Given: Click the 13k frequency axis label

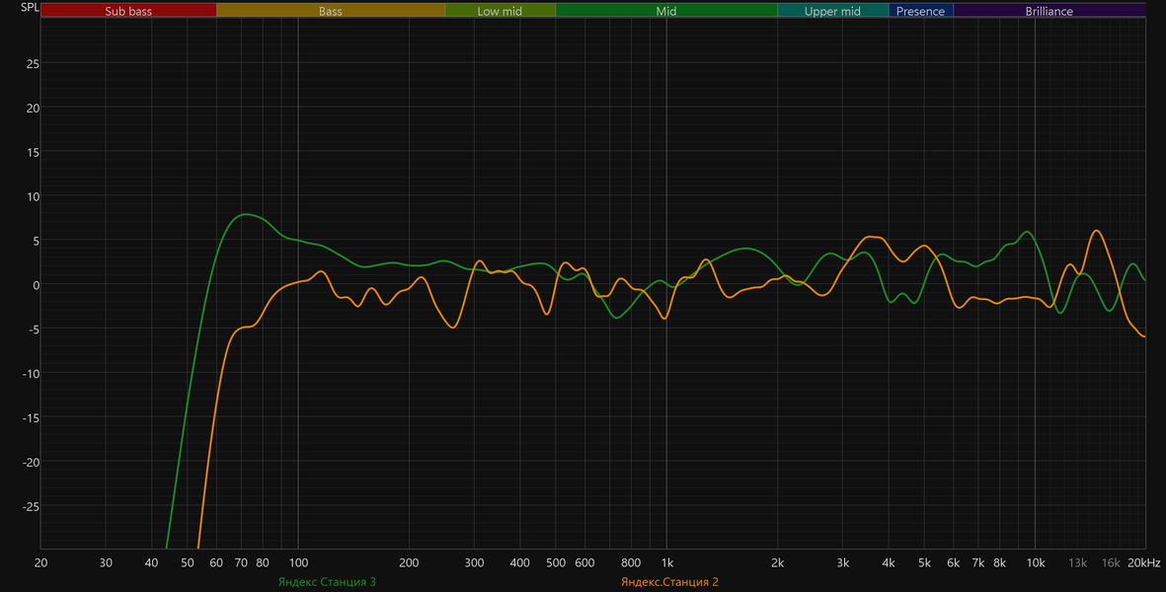Looking at the screenshot, I should click(x=1077, y=563).
